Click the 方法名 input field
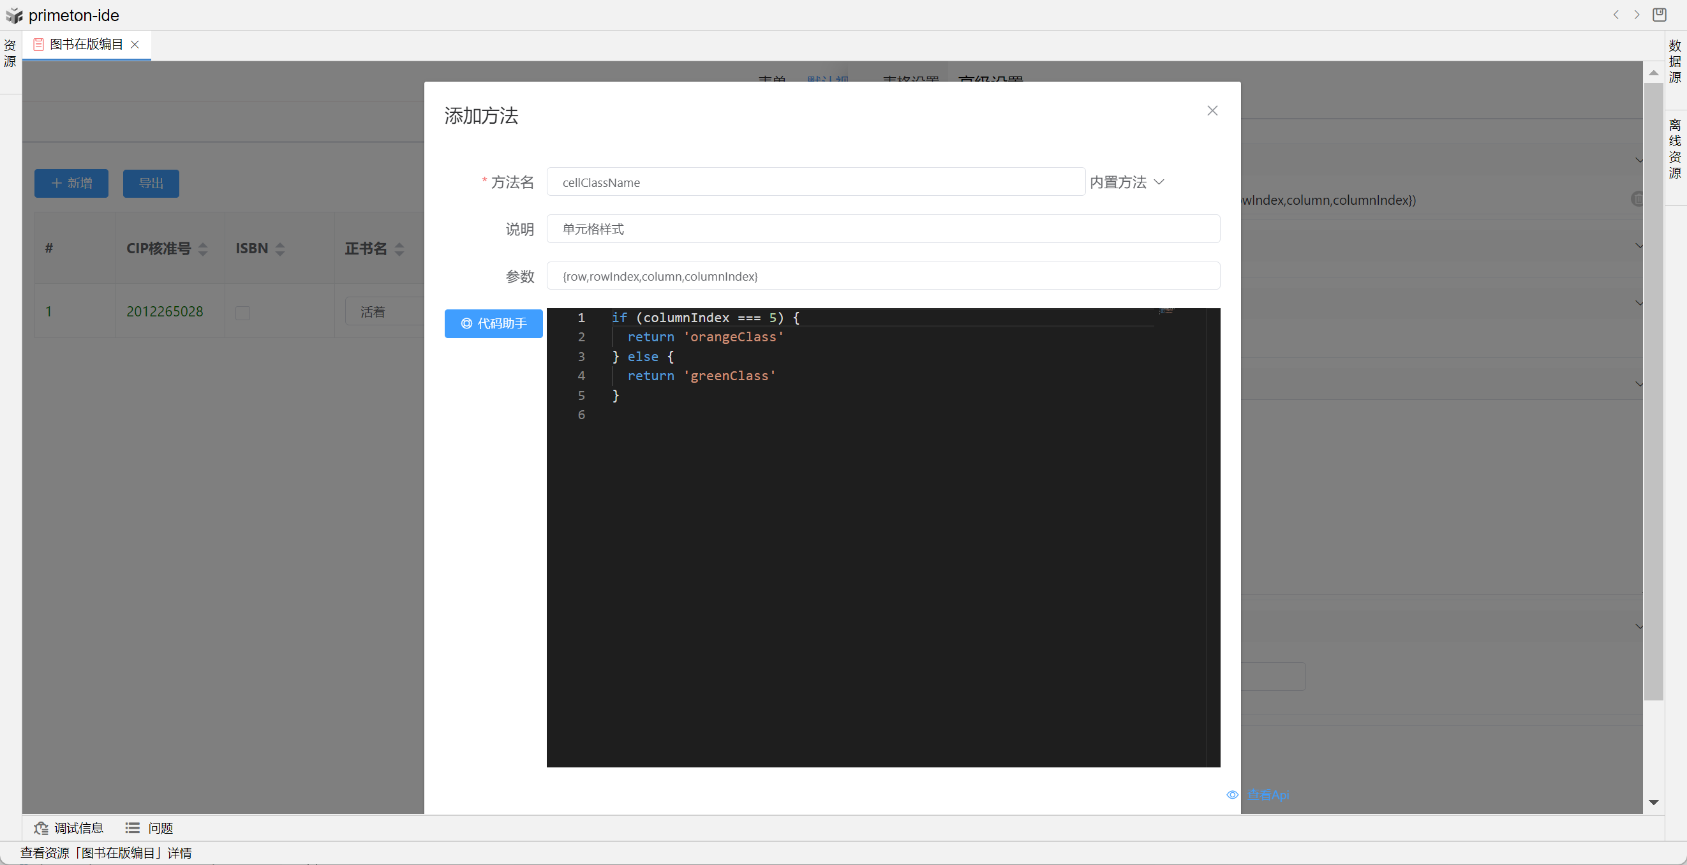 pyautogui.click(x=815, y=182)
